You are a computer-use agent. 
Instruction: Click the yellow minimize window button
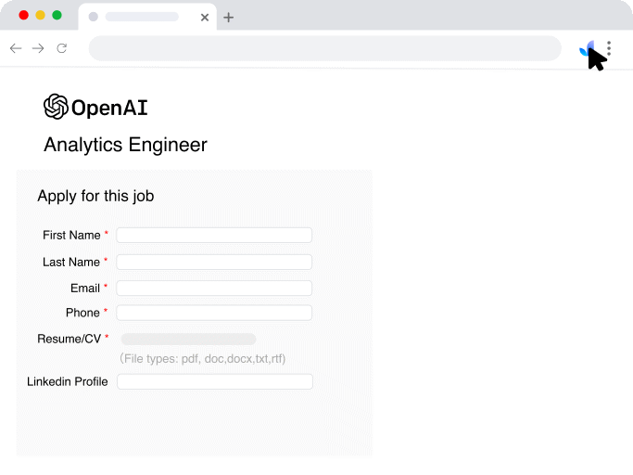coord(41,16)
